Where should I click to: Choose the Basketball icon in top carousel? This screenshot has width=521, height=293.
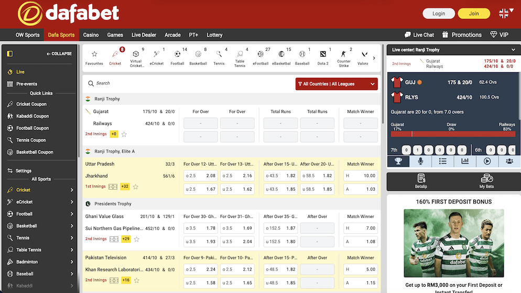(x=198, y=58)
